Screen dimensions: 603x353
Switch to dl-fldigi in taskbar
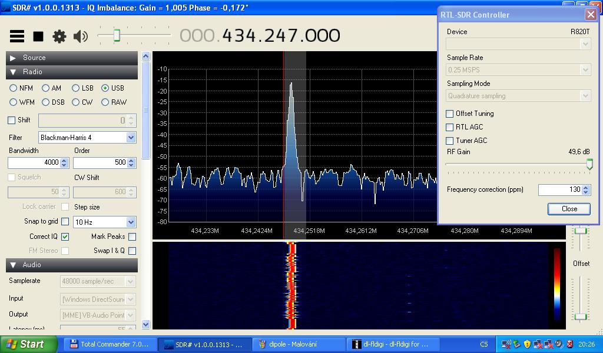[394, 344]
